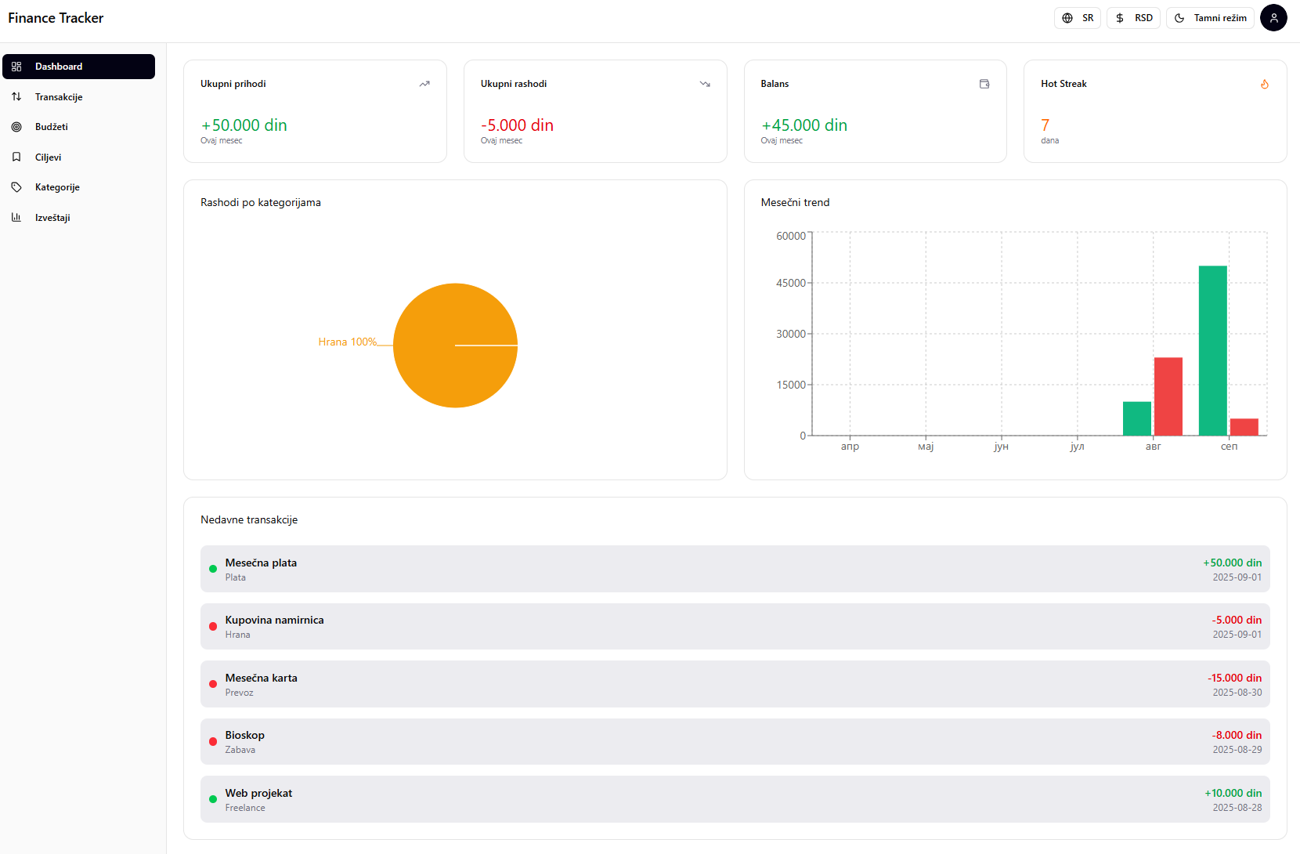1300x854 pixels.
Task: Open the Transakcije page in sidebar
Action: 59,97
